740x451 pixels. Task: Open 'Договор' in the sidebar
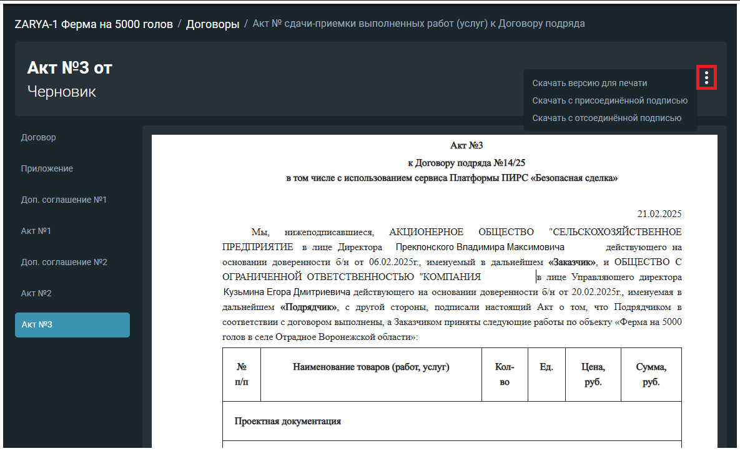(38, 137)
